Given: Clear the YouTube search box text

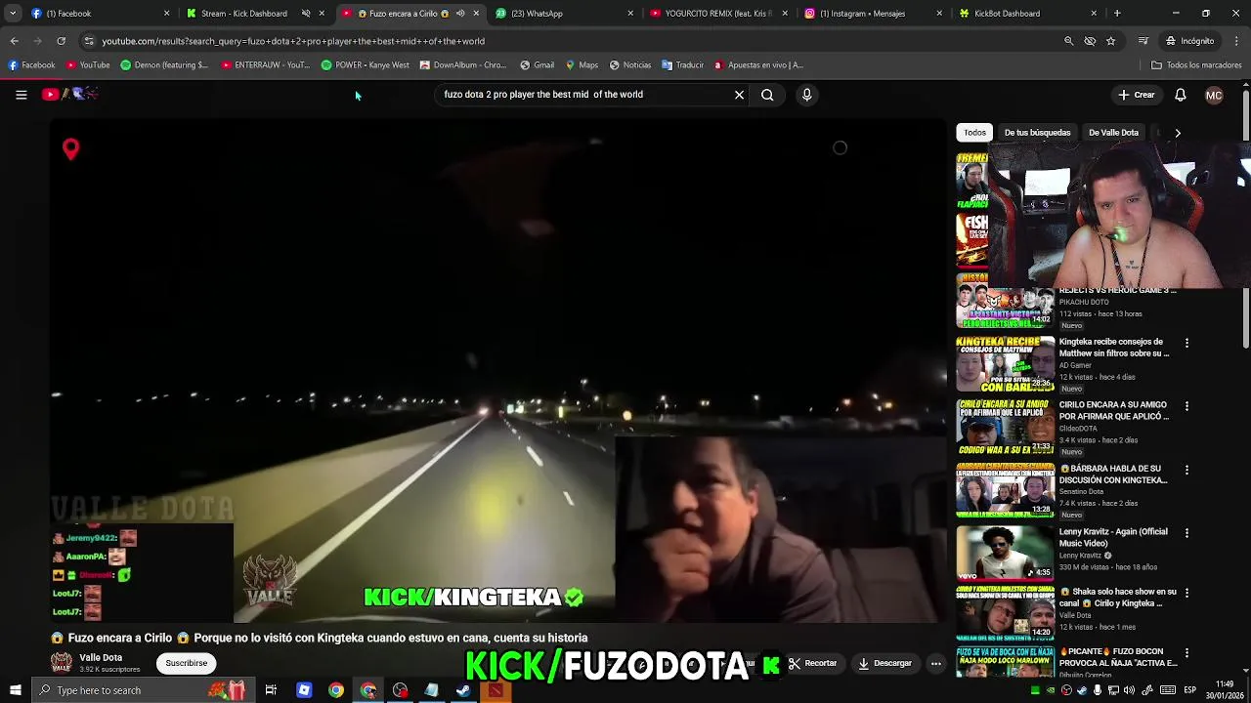Looking at the screenshot, I should (739, 95).
